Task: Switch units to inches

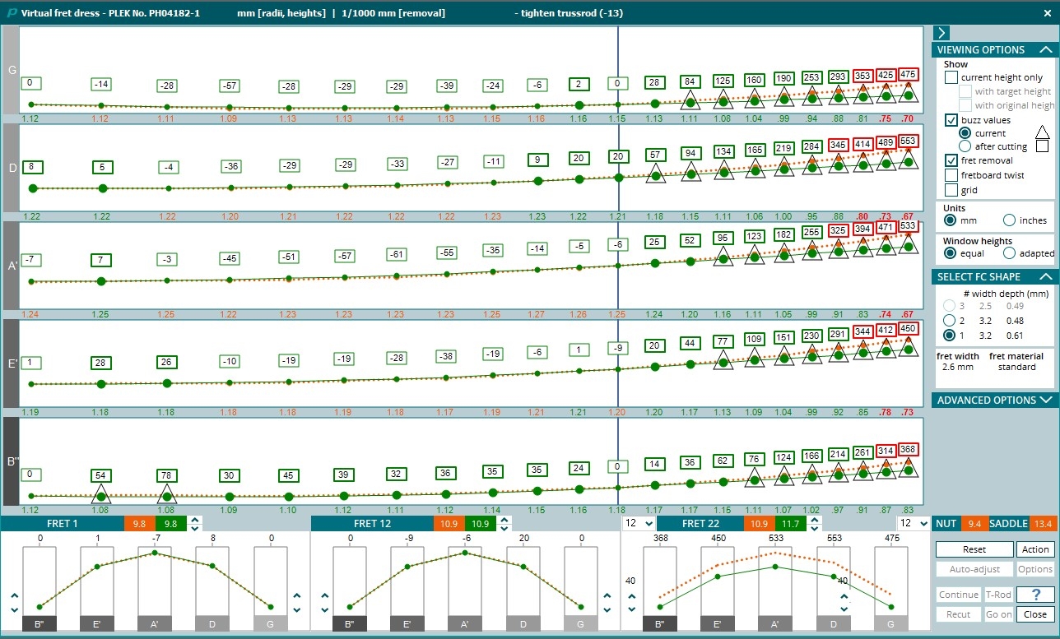Action: (x=1010, y=220)
